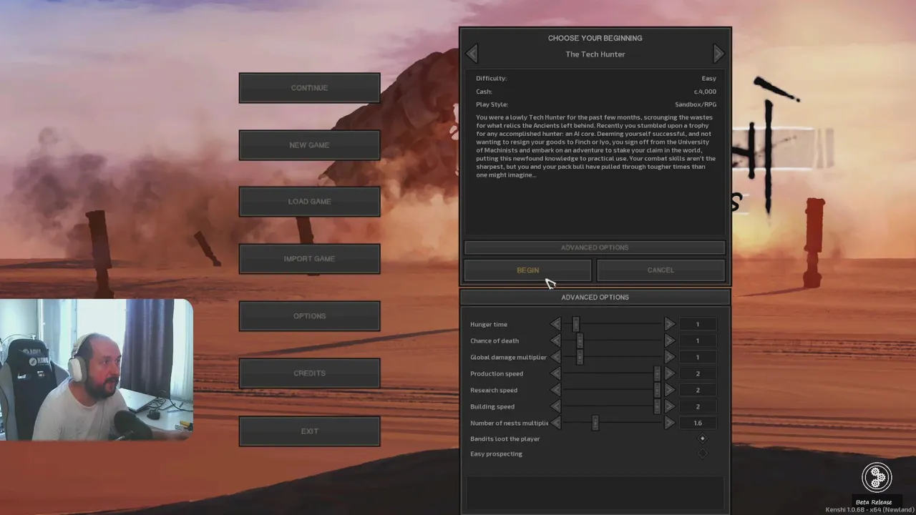
Task: Click the Building speed slider handle
Action: [x=657, y=406]
